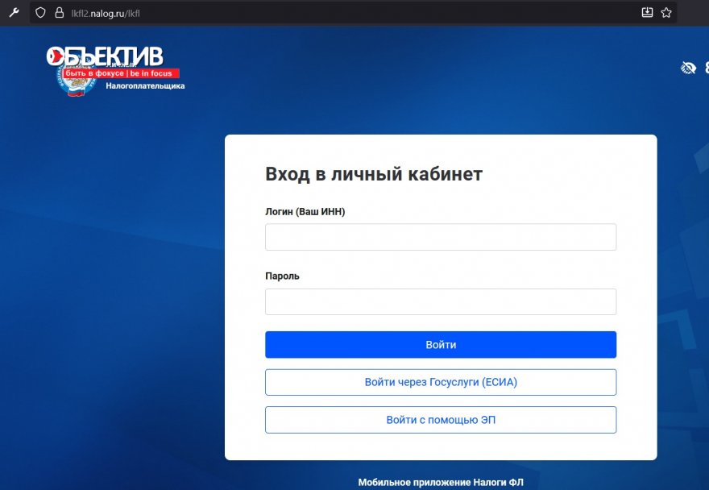Click the wrench icon in the browser toolbar
Screen dimensions: 709x490
[13, 13]
